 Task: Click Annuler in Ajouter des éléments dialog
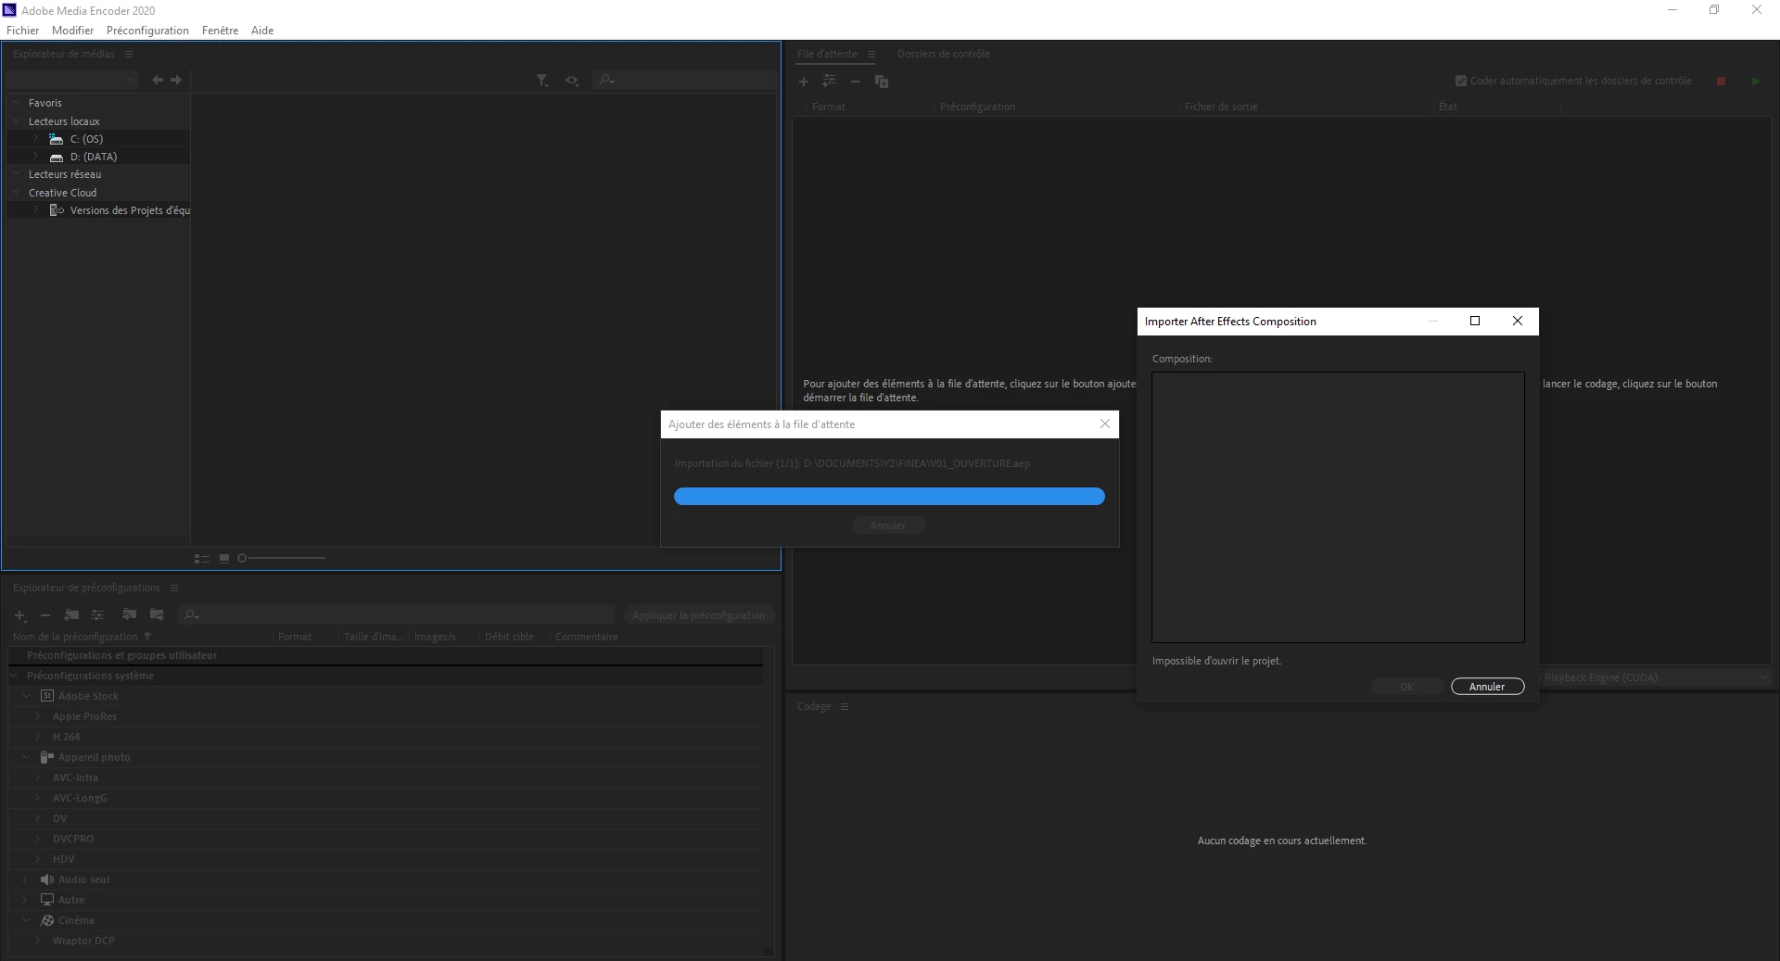(888, 525)
